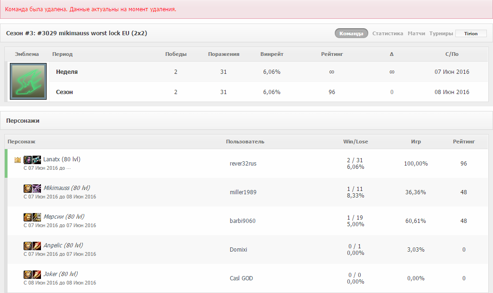
Task: Click the Поражения column header
Action: (x=224, y=54)
